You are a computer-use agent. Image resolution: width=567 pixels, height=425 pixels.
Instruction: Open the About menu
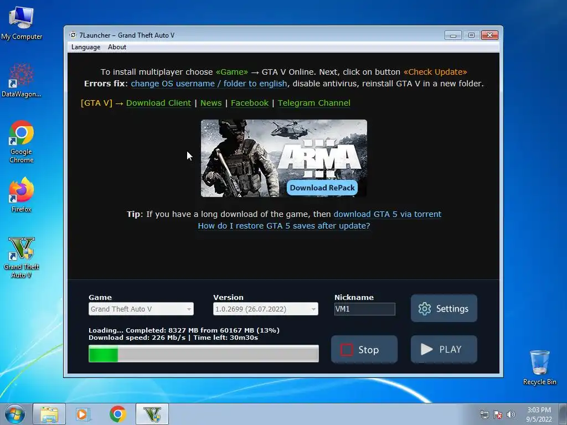[x=117, y=47]
